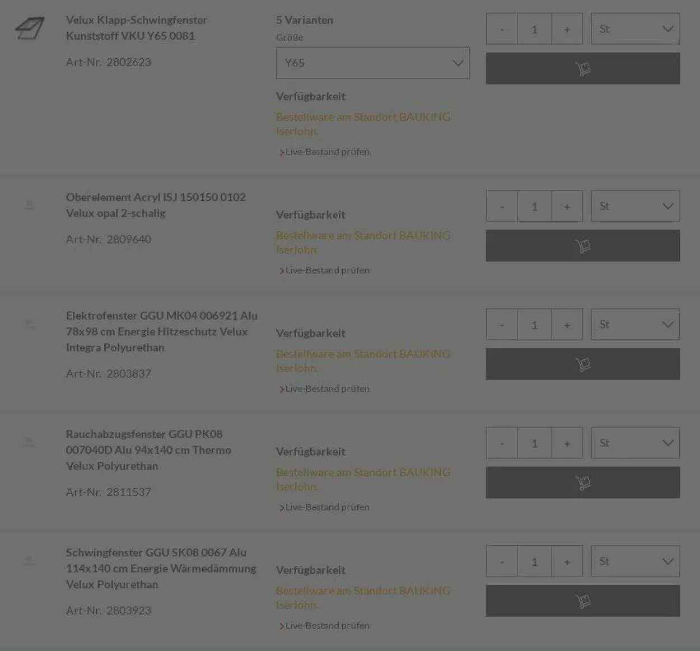Decrease quantity of Oberelement Acryl ISJ
Viewport: 700px width, 651px height.
coord(502,207)
